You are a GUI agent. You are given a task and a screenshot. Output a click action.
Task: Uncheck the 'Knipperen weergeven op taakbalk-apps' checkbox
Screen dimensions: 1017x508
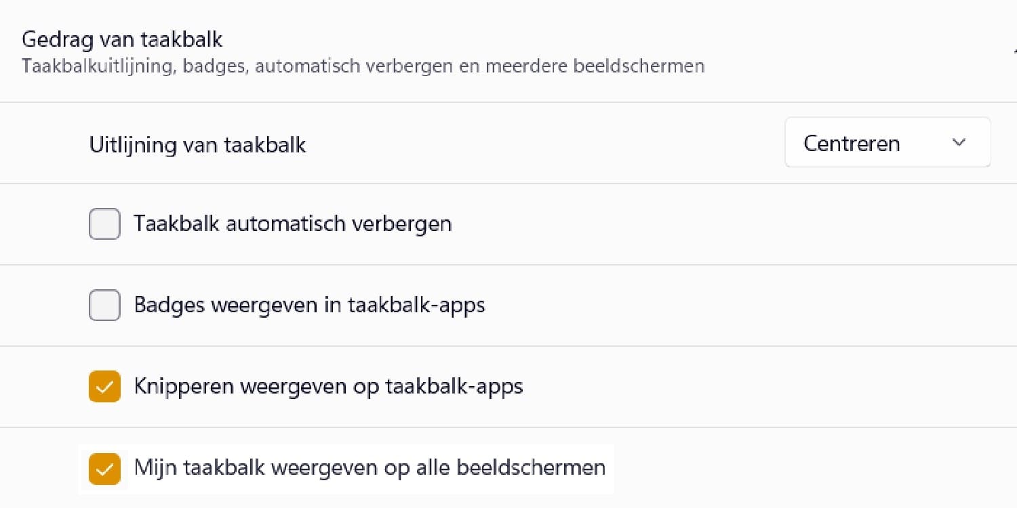[104, 387]
